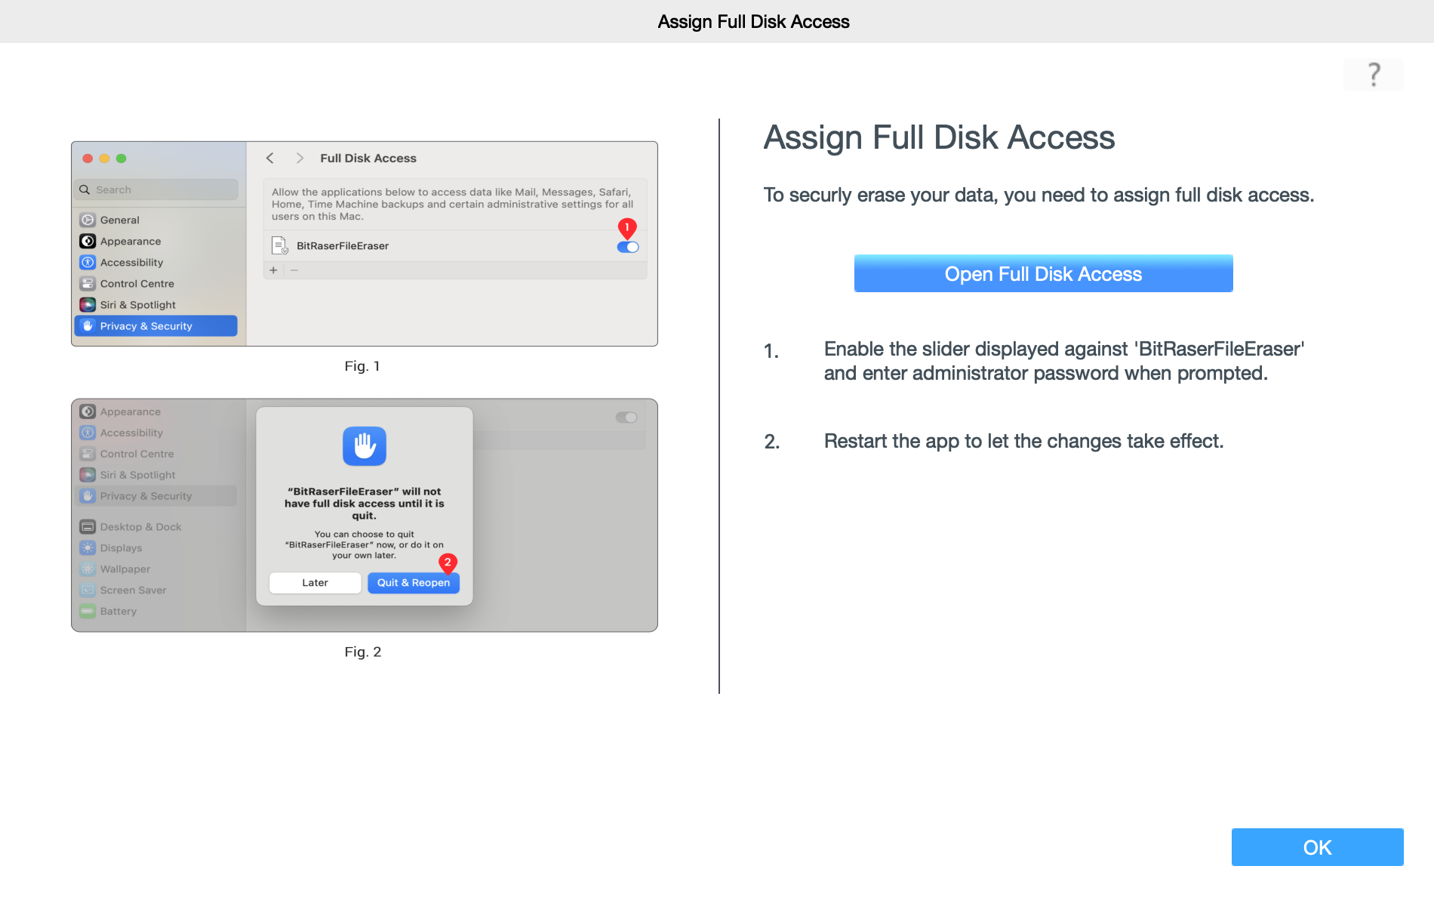
Task: Click the 'Restart the app' instruction text
Action: coord(1023,441)
